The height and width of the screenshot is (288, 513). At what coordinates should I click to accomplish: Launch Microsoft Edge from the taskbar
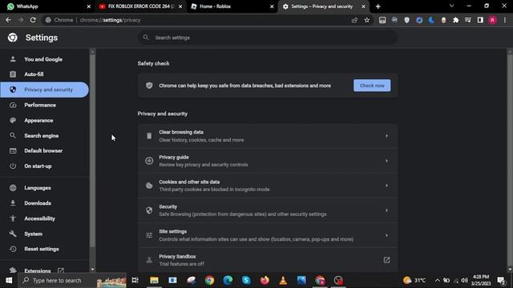click(228, 280)
